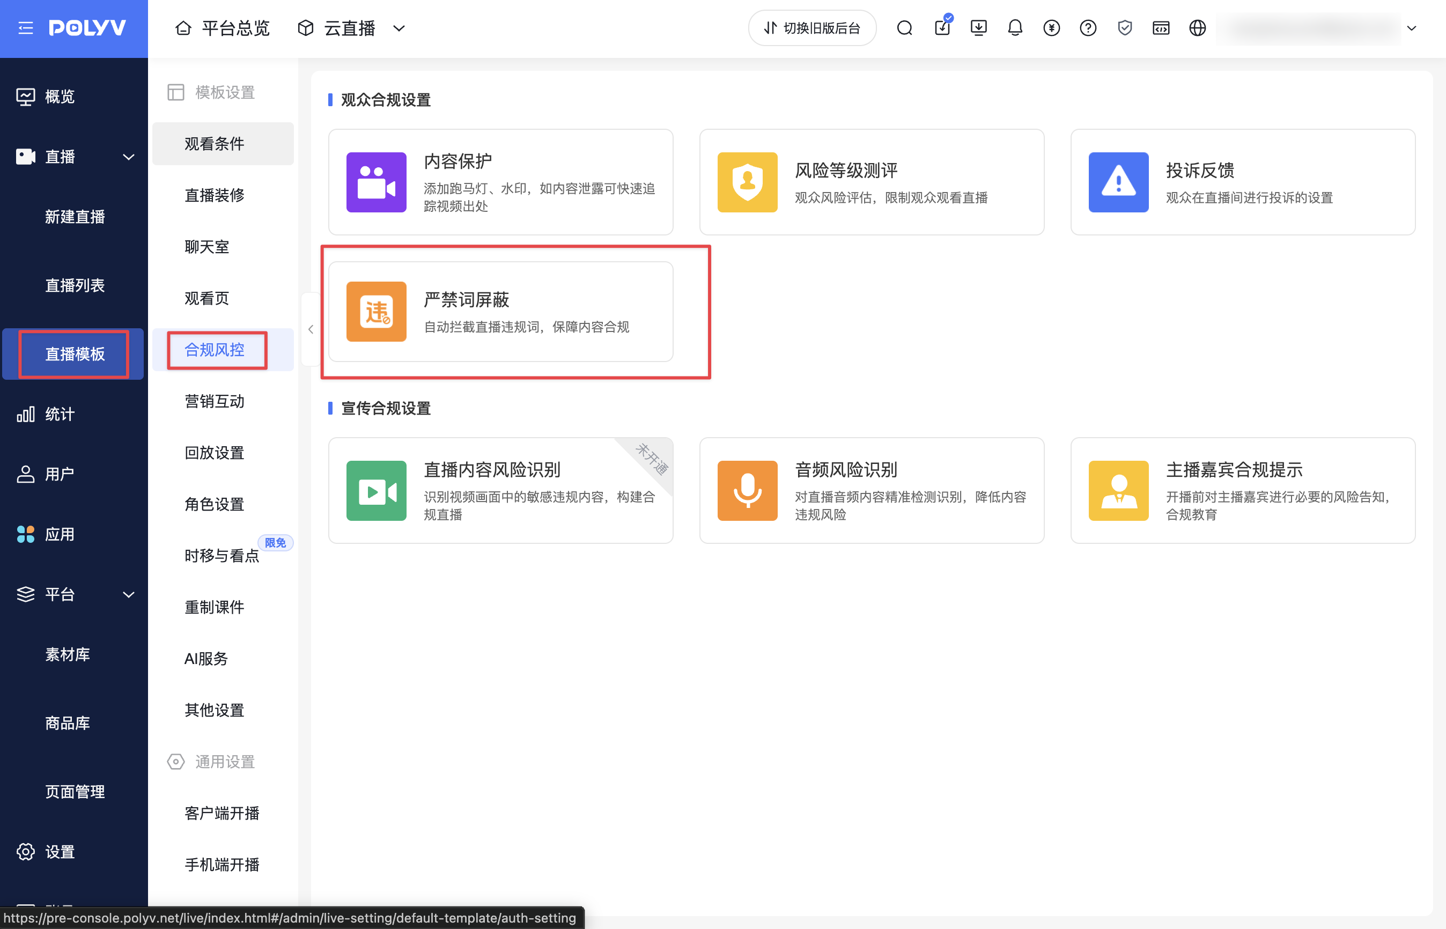Click the green video icon of 直播内容风险识别

click(x=377, y=491)
